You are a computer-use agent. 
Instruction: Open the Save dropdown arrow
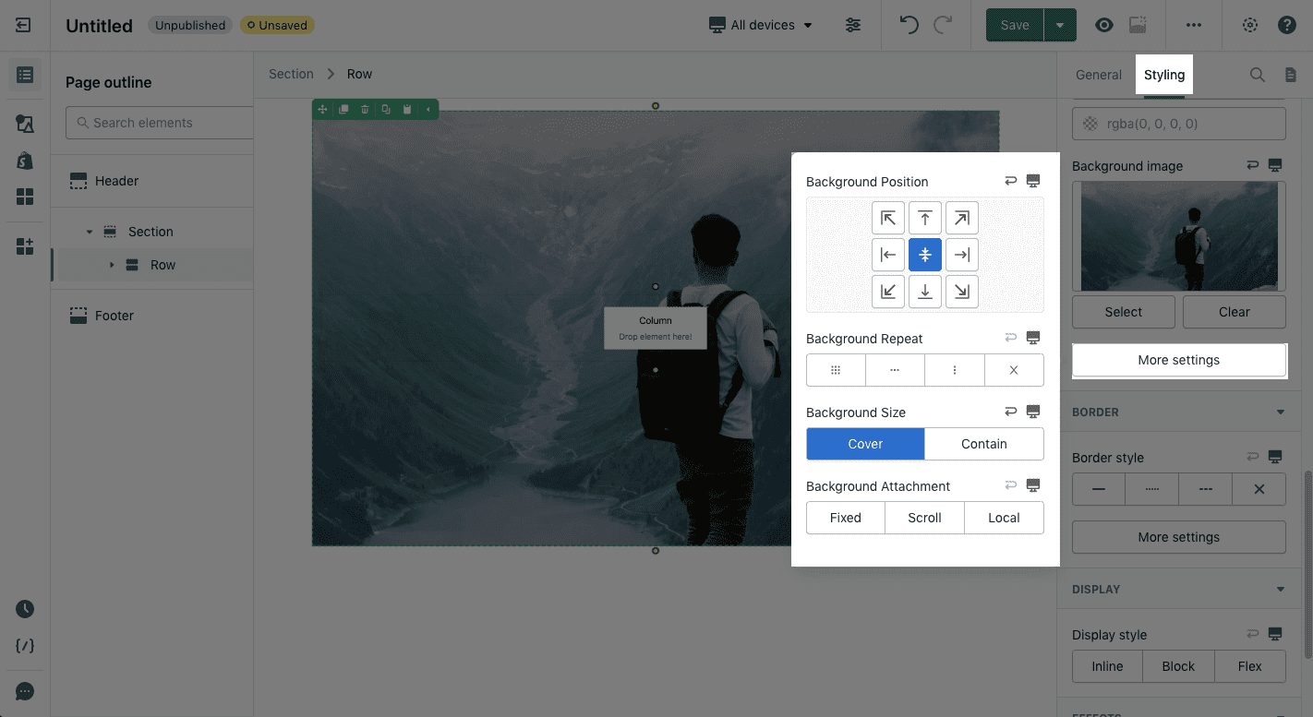click(x=1060, y=25)
